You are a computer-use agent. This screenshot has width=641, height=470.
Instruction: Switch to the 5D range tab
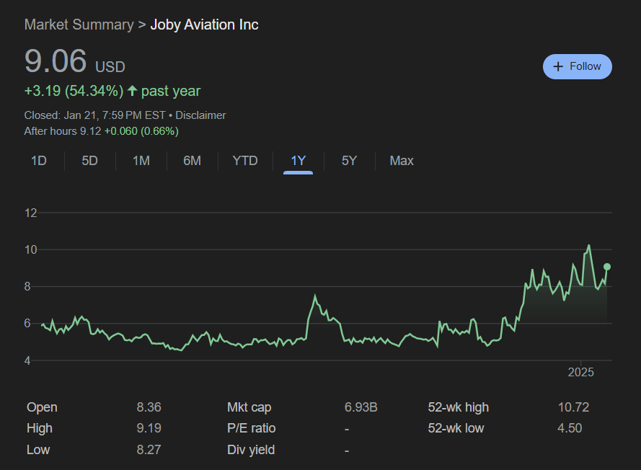(89, 161)
